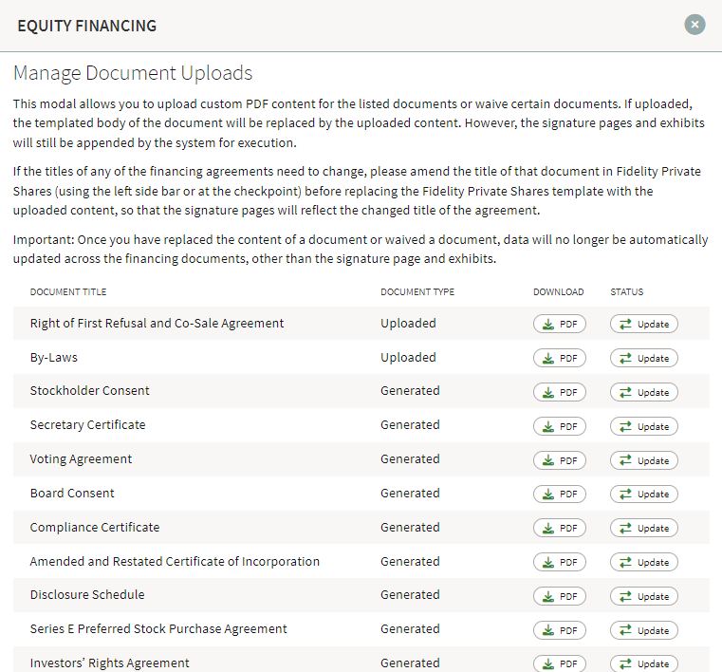
Task: Update the Disclosure Schedule document
Action: tap(643, 596)
